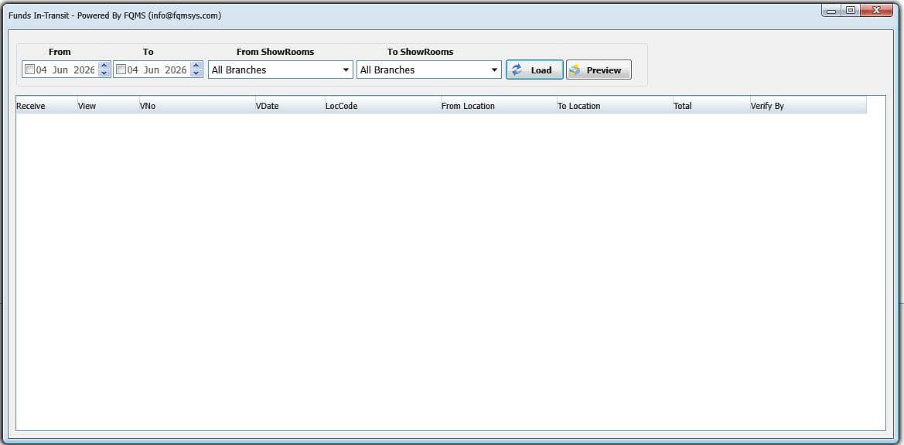Sort by the From Location column header
Screen dimensions: 904x445
tap(499, 106)
